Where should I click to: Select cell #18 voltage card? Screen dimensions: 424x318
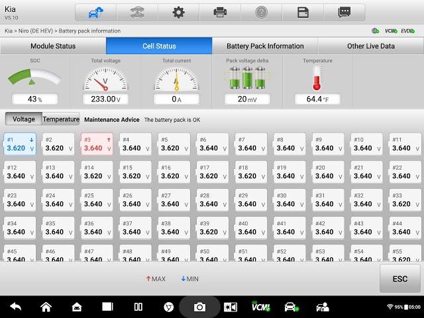coord(251,172)
